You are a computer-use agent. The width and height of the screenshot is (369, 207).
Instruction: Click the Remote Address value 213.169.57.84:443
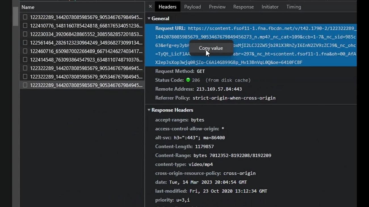pos(219,89)
